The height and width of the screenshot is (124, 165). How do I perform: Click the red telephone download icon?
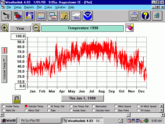pyautogui.click(x=18, y=16)
